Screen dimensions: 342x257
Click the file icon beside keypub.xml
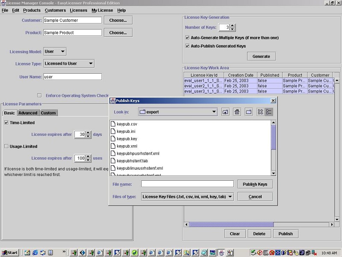point(113,146)
